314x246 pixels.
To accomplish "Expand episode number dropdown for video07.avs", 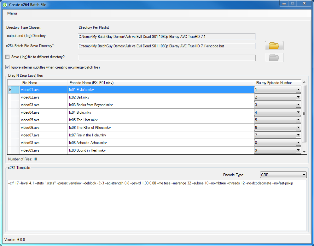I will (x=298, y=135).
